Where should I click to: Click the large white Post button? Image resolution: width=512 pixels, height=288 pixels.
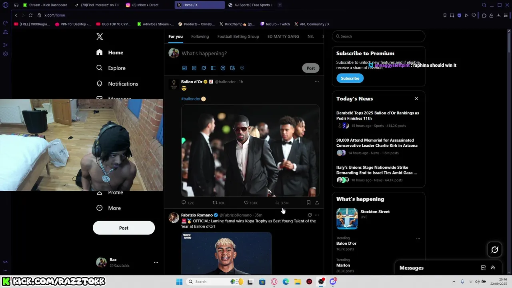[124, 228]
